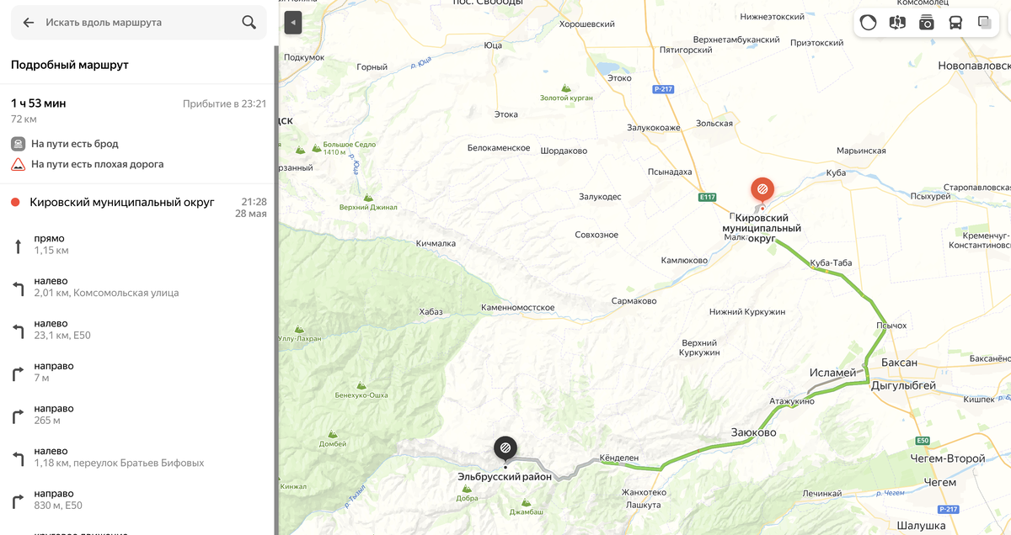Click into the 'Искать вдоль маршрута' field
This screenshot has width=1011, height=535.
pyautogui.click(x=139, y=23)
